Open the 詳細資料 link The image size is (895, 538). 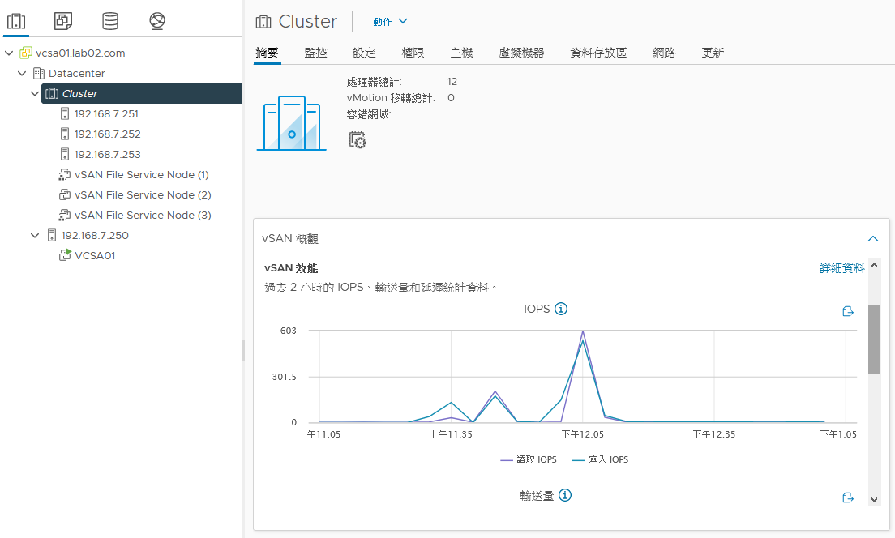842,268
